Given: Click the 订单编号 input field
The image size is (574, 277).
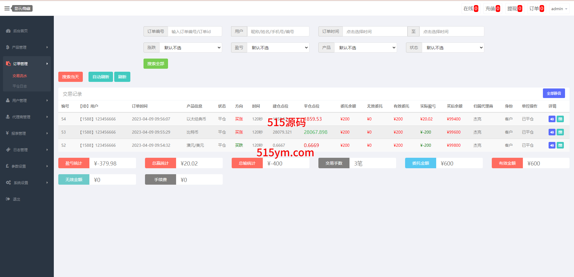Looking at the screenshot, I should [x=195, y=31].
